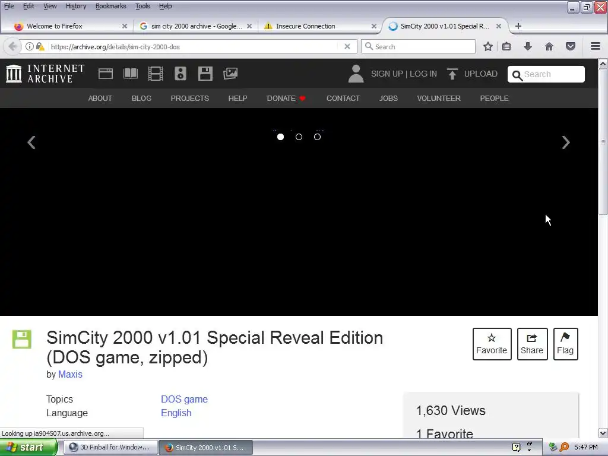Open the CONTACT link
608x456 pixels.
point(343,99)
